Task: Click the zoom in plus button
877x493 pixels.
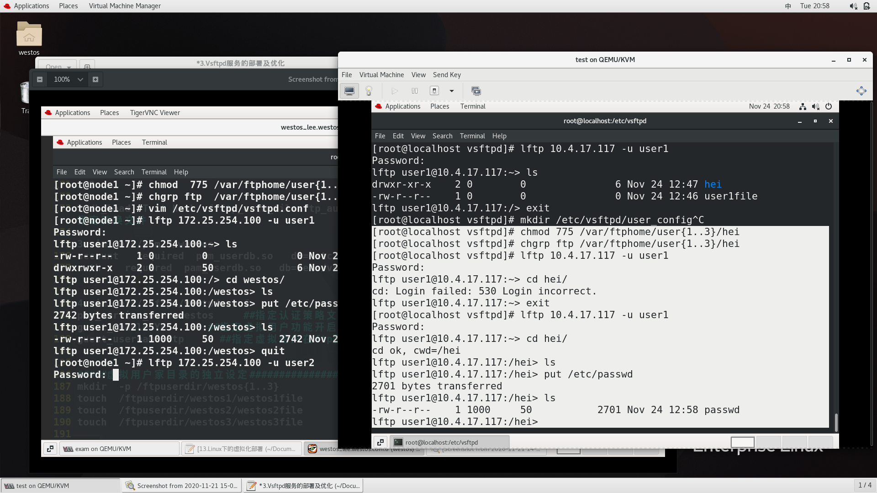Action: point(95,79)
